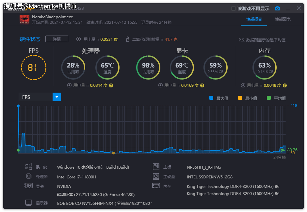
Task: Enable the 该游戏不再显示 checkbox
Action: (x=234, y=8)
